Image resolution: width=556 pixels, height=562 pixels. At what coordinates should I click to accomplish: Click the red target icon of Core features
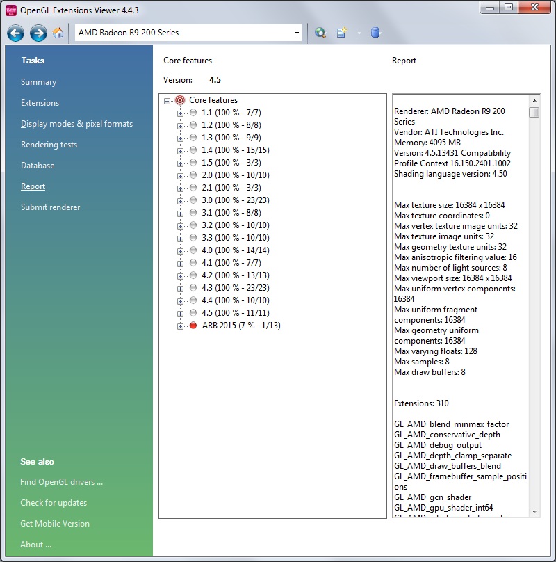(180, 100)
